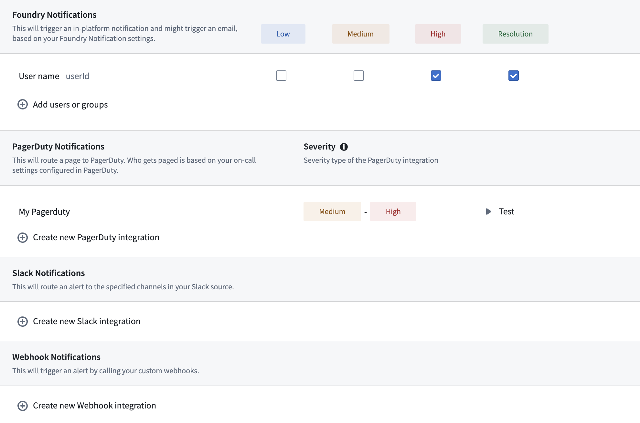This screenshot has height=423, width=640.
Task: Click the Medium badge in Foundry Notifications header
Action: 360,34
